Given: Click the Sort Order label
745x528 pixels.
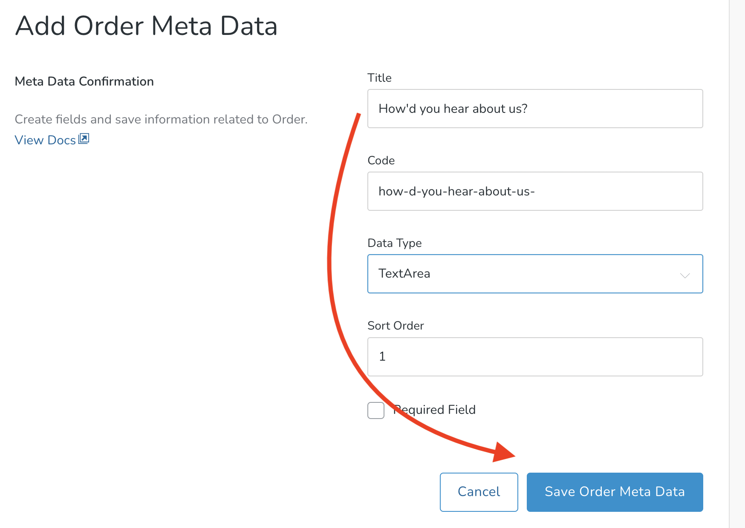Looking at the screenshot, I should tap(396, 325).
